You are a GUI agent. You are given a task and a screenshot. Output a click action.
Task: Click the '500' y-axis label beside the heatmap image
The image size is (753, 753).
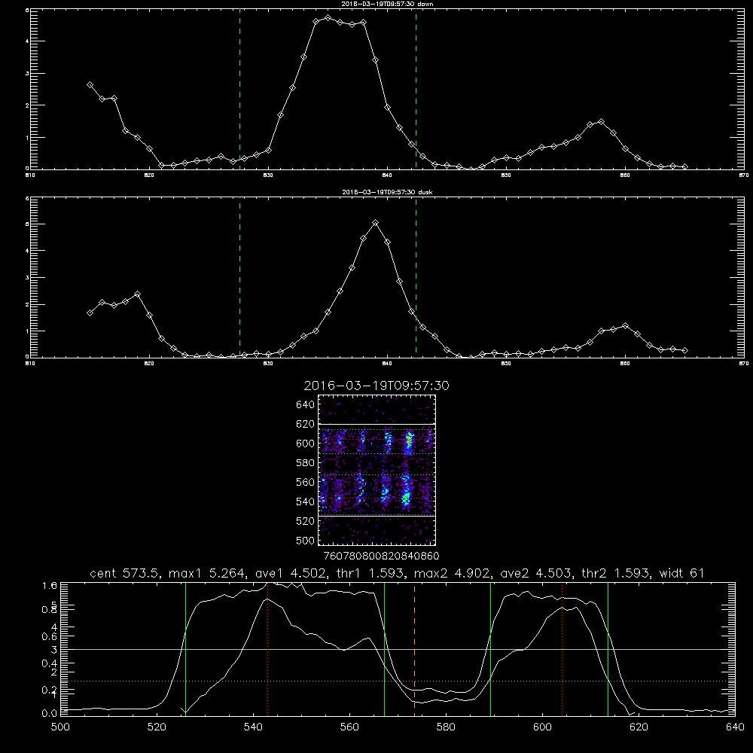tap(306, 541)
